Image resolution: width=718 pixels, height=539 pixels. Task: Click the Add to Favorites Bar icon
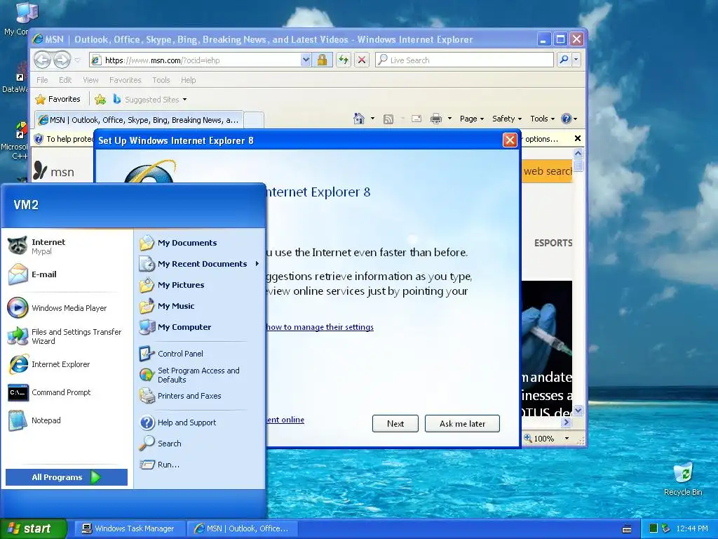(x=100, y=99)
